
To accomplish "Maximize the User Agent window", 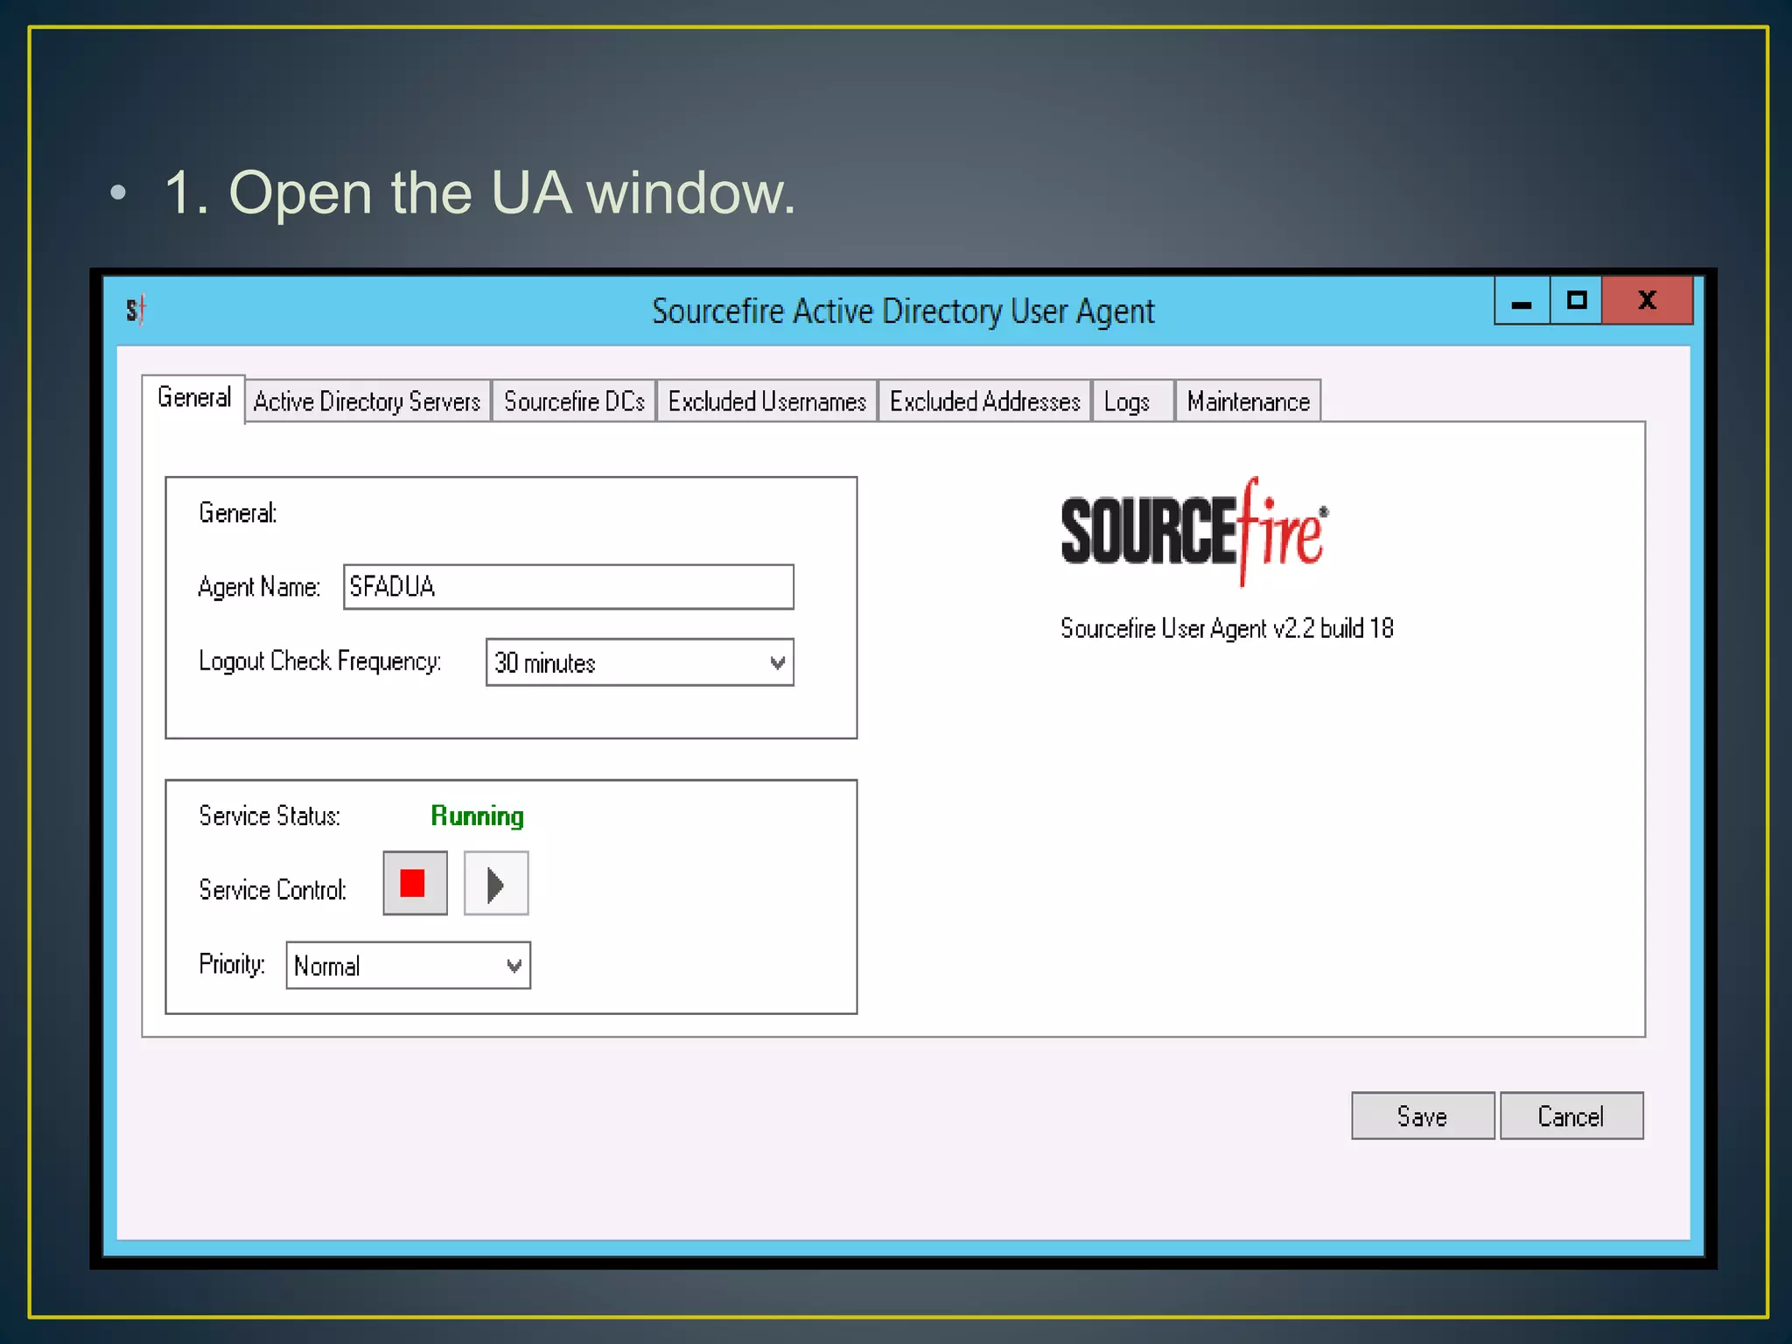I will 1576,300.
